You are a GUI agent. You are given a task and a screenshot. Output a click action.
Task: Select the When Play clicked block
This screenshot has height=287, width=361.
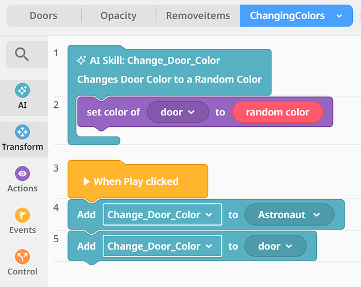click(x=137, y=181)
